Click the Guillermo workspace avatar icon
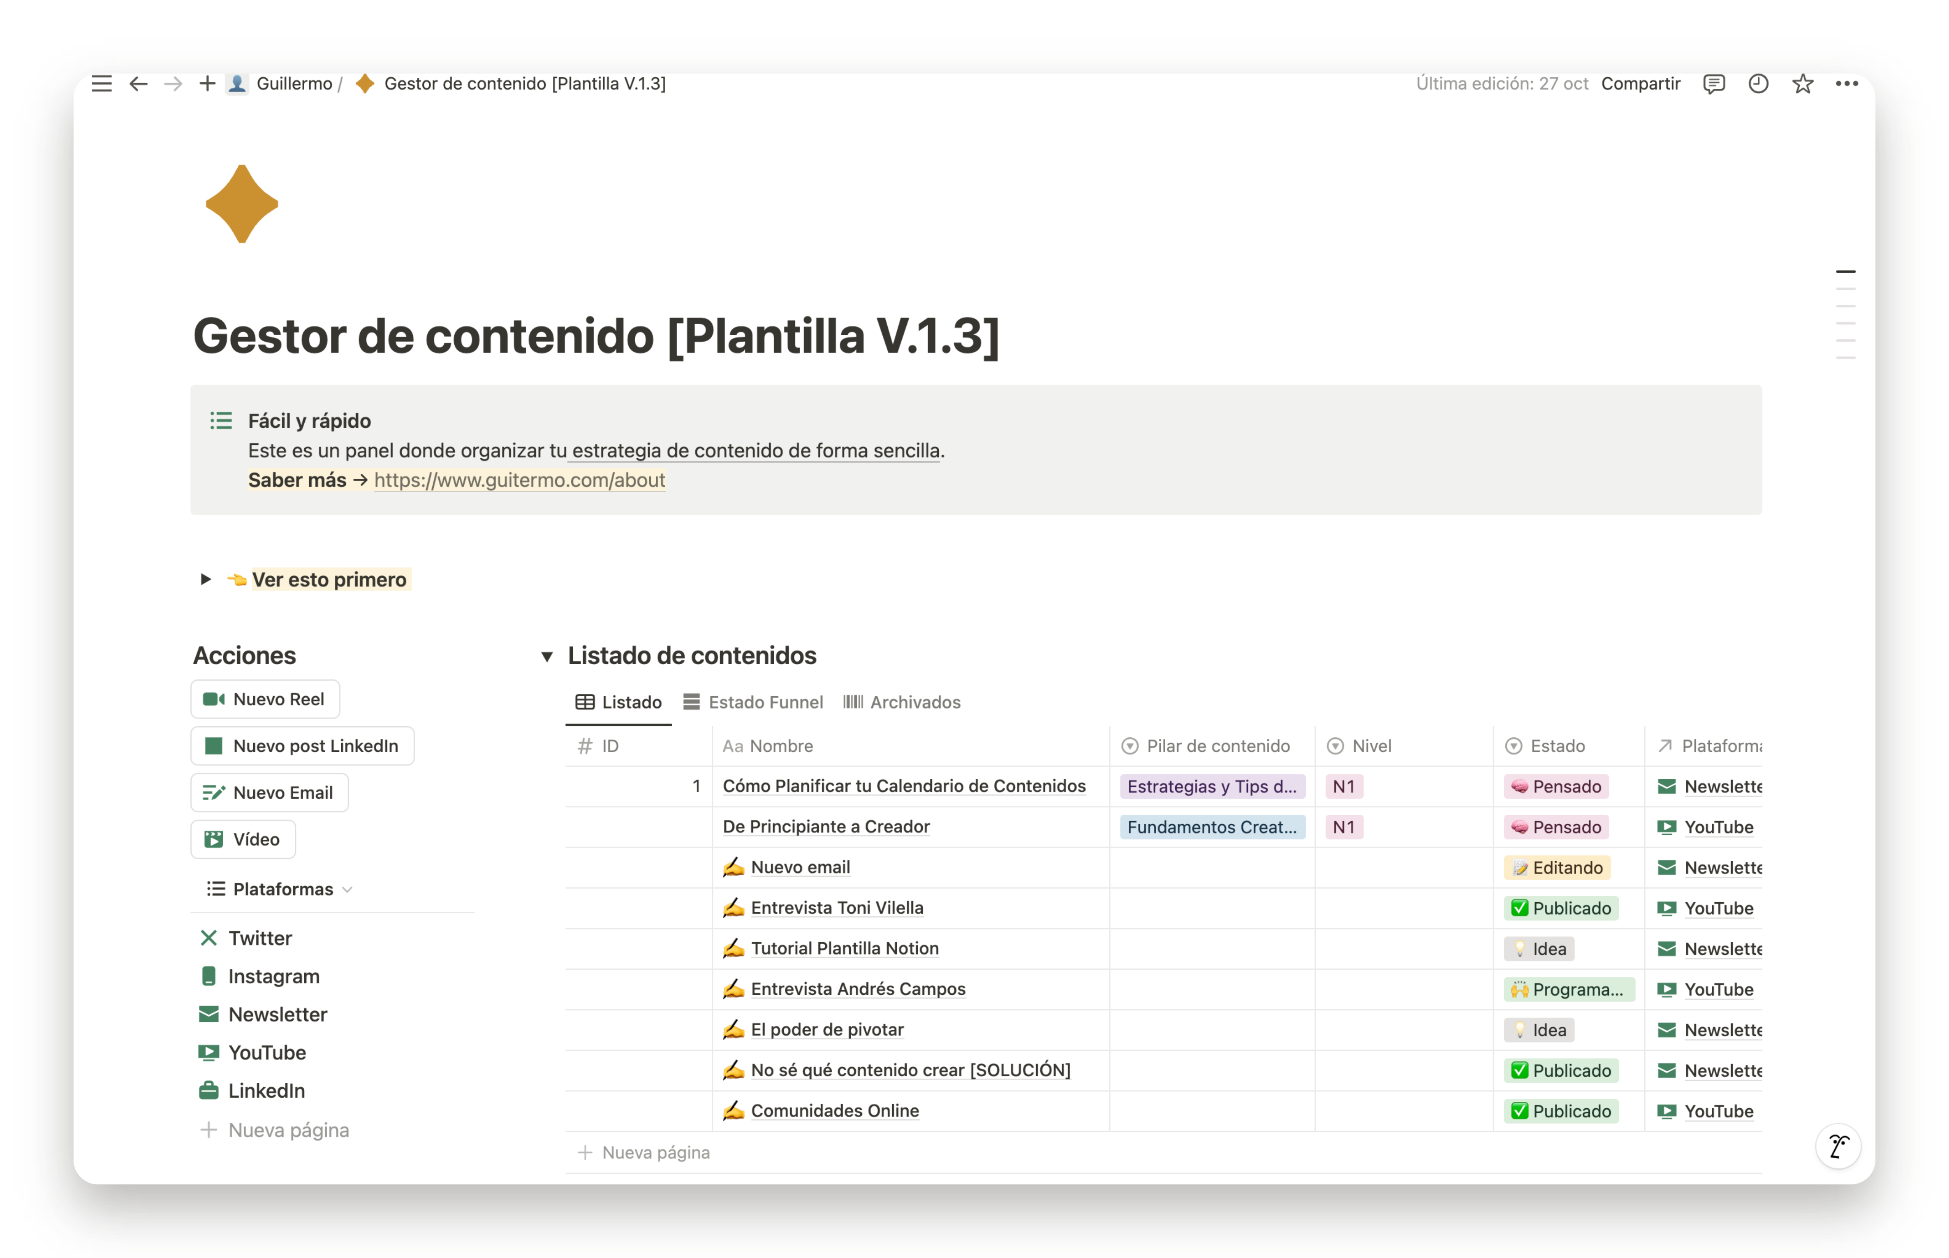The image size is (1949, 1258). point(237,83)
